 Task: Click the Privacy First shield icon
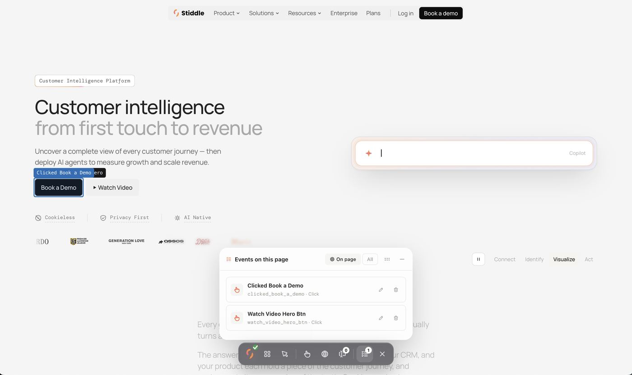click(x=103, y=218)
